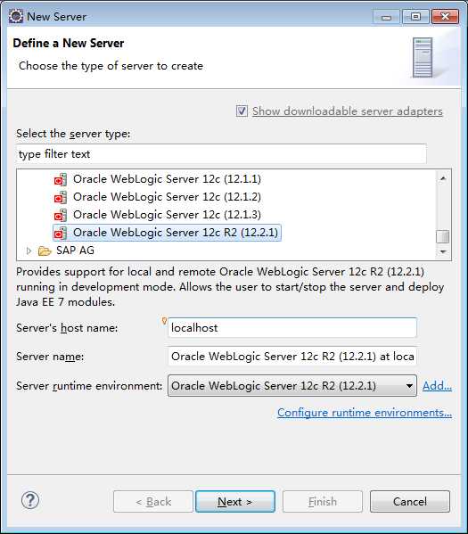Select Oracle WebLogic Server 12c (12.1.3) entry
Screen dimensions: 468x534
[167, 215]
